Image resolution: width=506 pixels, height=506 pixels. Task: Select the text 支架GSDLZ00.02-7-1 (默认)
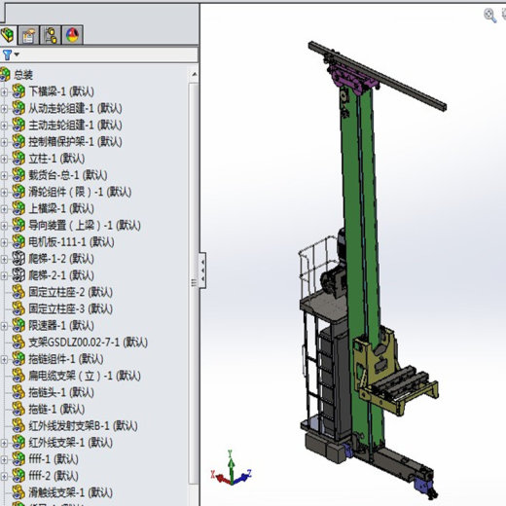pos(89,343)
